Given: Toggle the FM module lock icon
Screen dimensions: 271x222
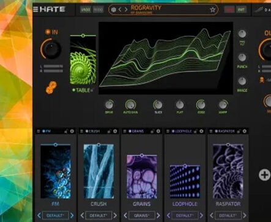Looking at the screenshot, I should (x=66, y=131).
